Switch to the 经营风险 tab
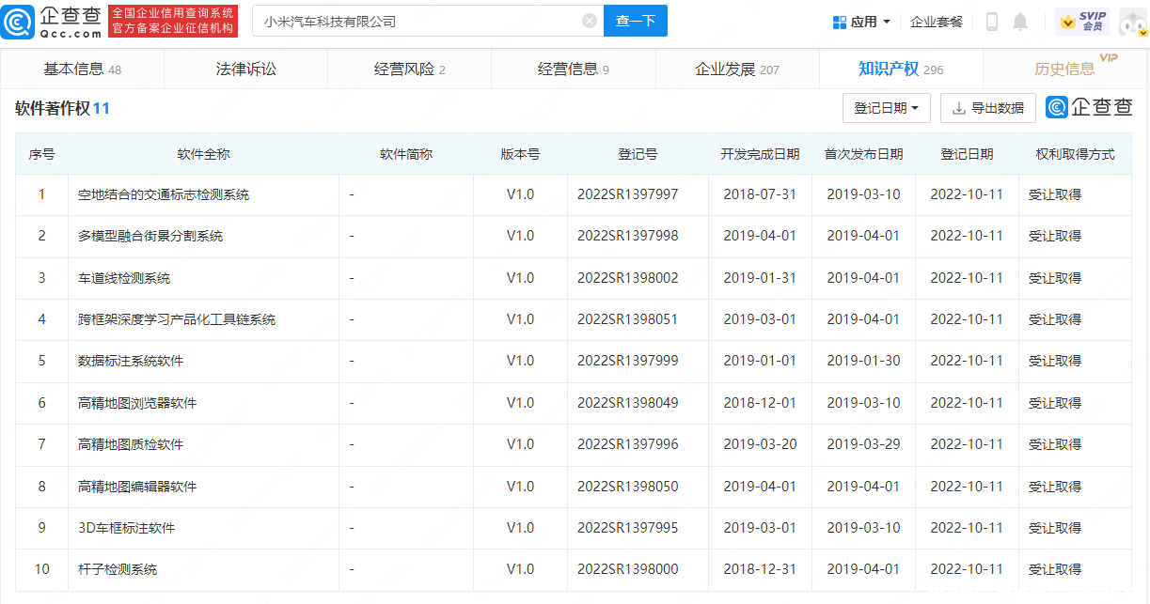1150x604 pixels. 410,70
